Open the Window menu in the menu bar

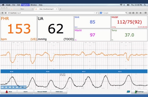[x=34, y=5]
